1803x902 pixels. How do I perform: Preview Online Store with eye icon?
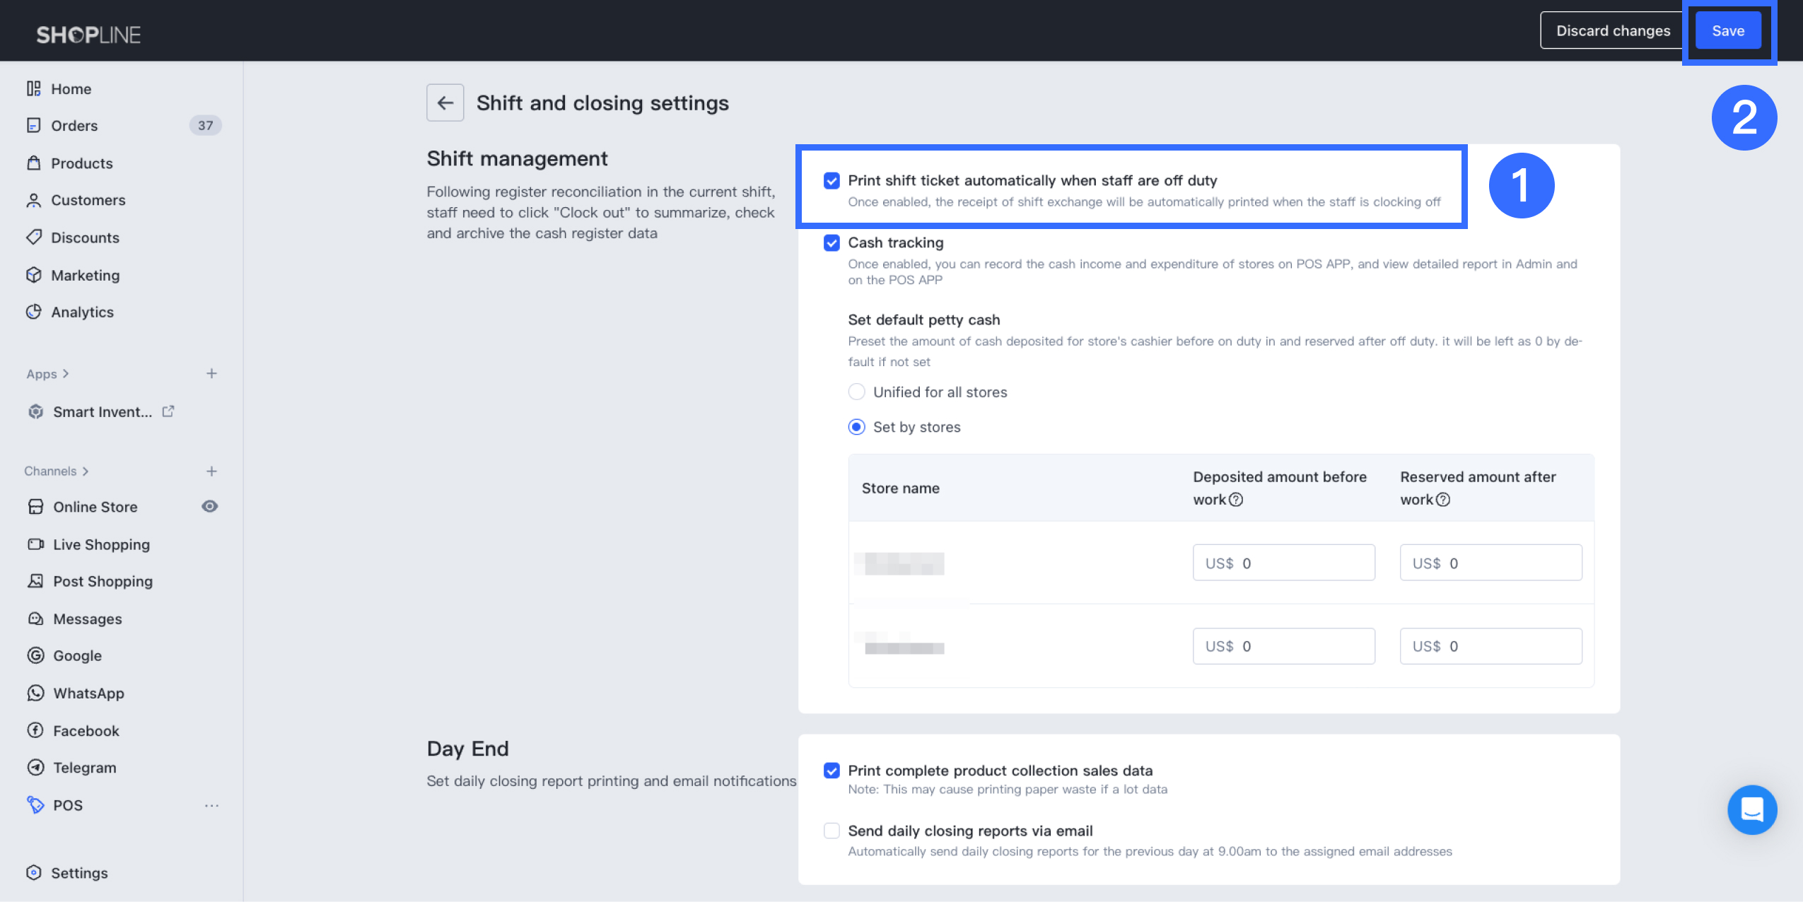(x=210, y=506)
